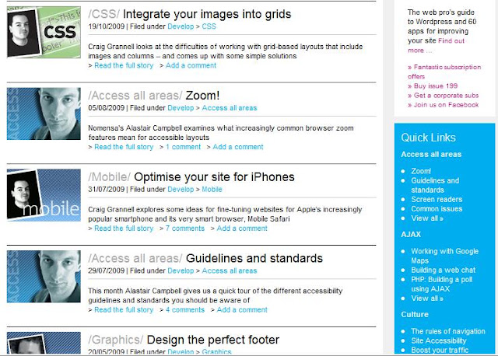Open 'Screen readers' in Quick Links
The width and height of the screenshot is (498, 356).
(437, 199)
